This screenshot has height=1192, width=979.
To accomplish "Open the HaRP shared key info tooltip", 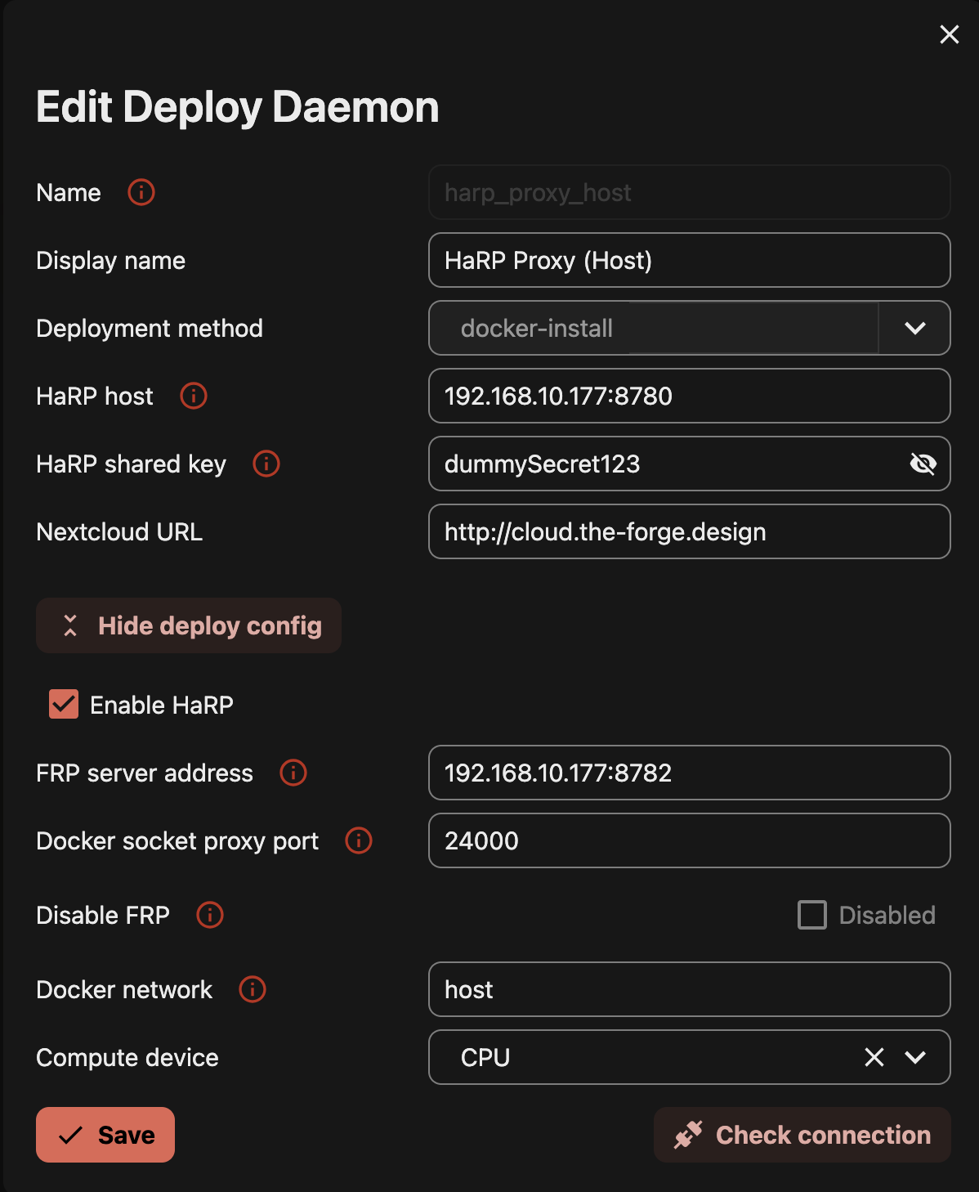I will [x=266, y=464].
